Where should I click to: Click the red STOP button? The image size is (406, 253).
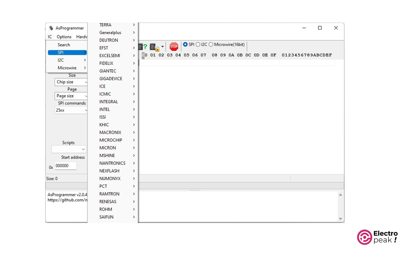174,47
